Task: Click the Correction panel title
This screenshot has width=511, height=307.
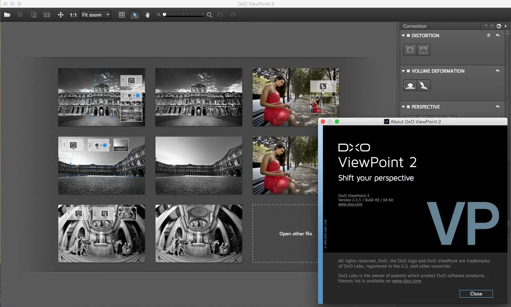Action: (x=414, y=26)
